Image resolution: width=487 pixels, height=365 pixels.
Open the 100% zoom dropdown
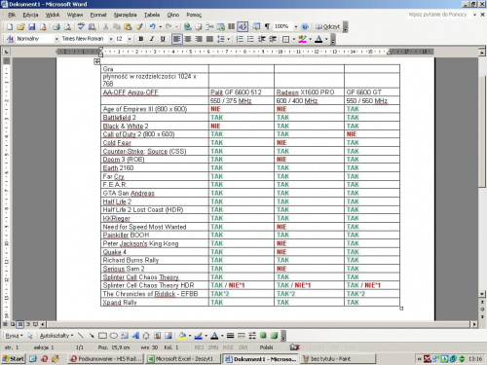[x=296, y=26]
